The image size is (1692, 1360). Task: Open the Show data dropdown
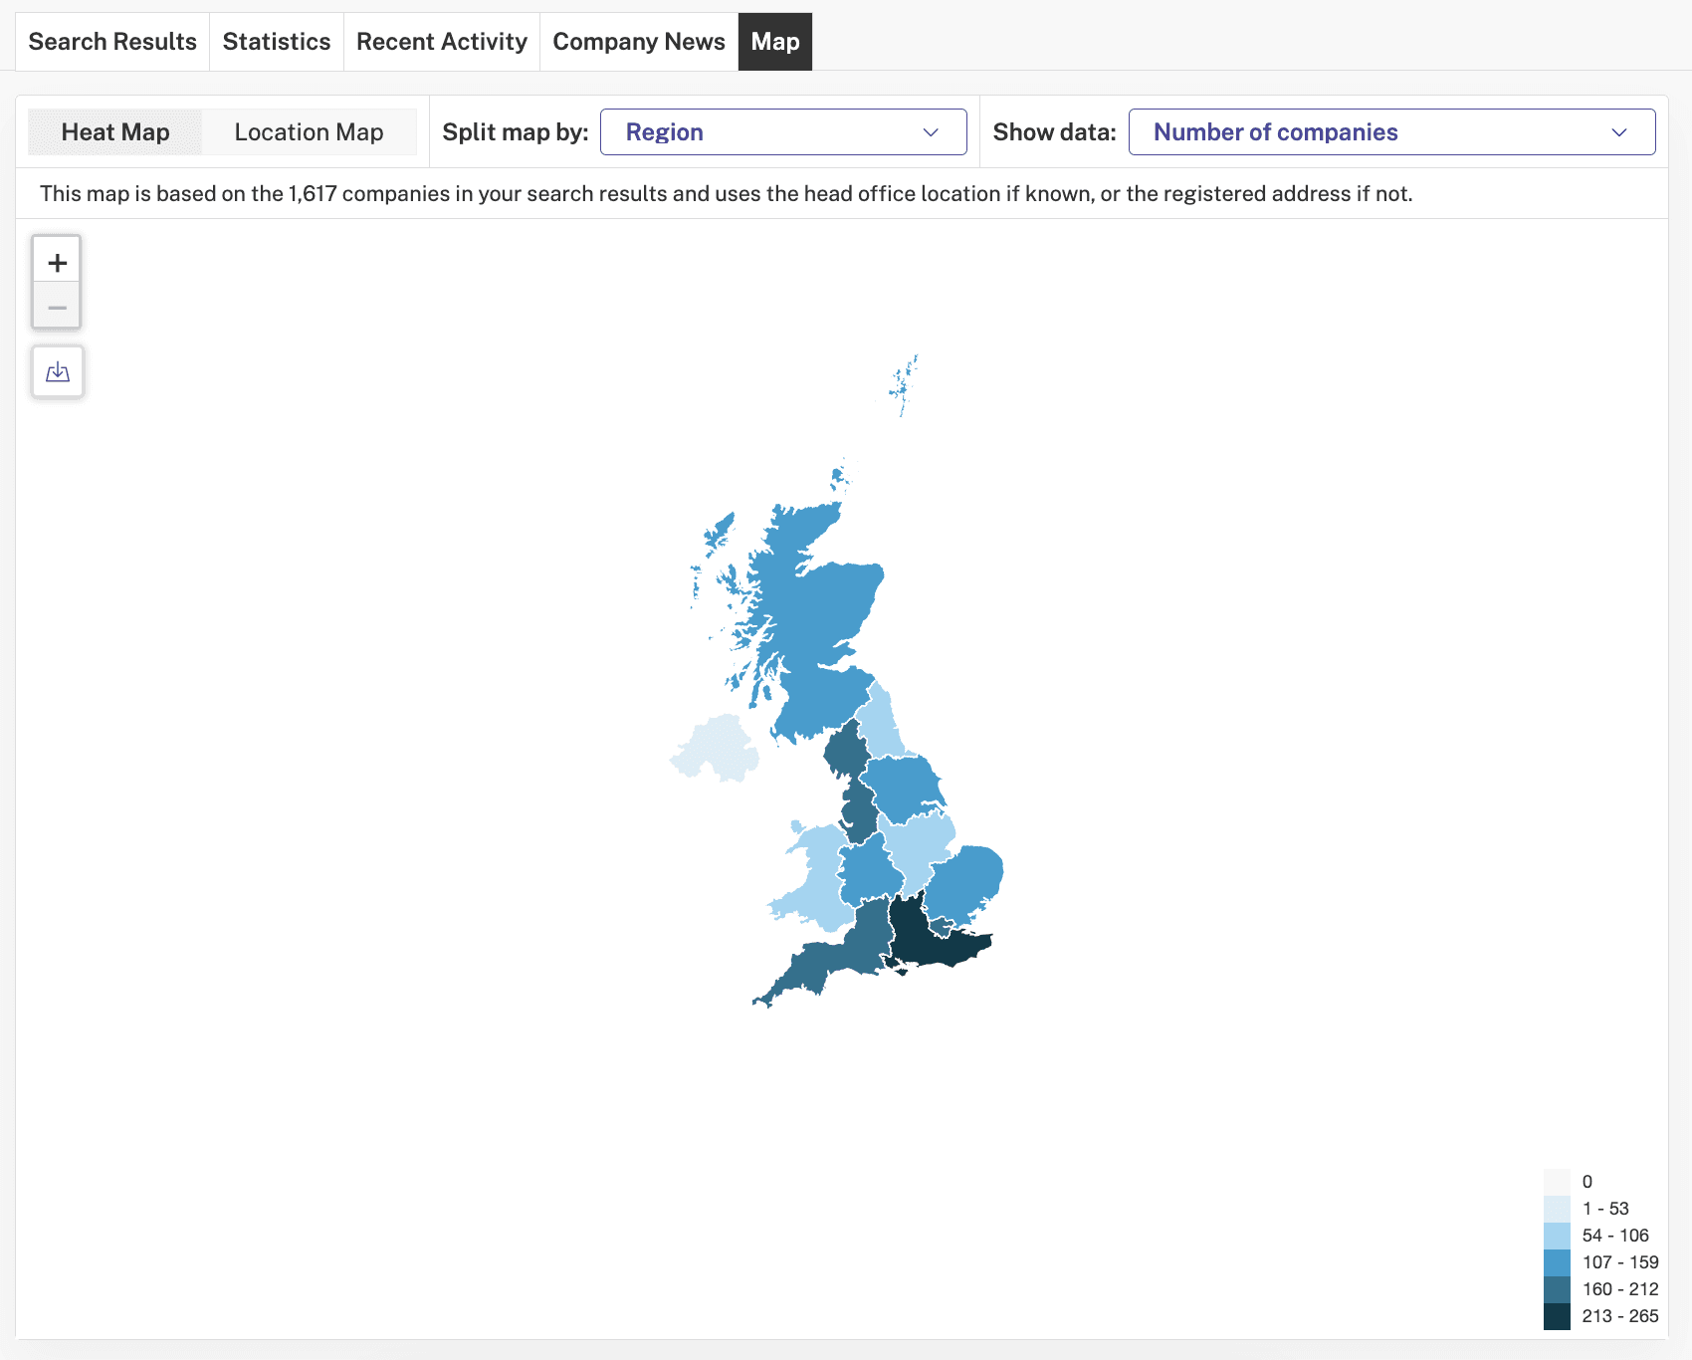point(1391,132)
